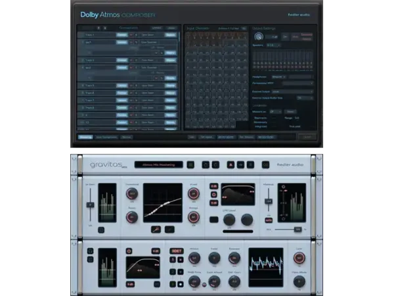Screen dimensions: 394x296
Task: Click the Display button for Track 8
Action: [170, 108]
